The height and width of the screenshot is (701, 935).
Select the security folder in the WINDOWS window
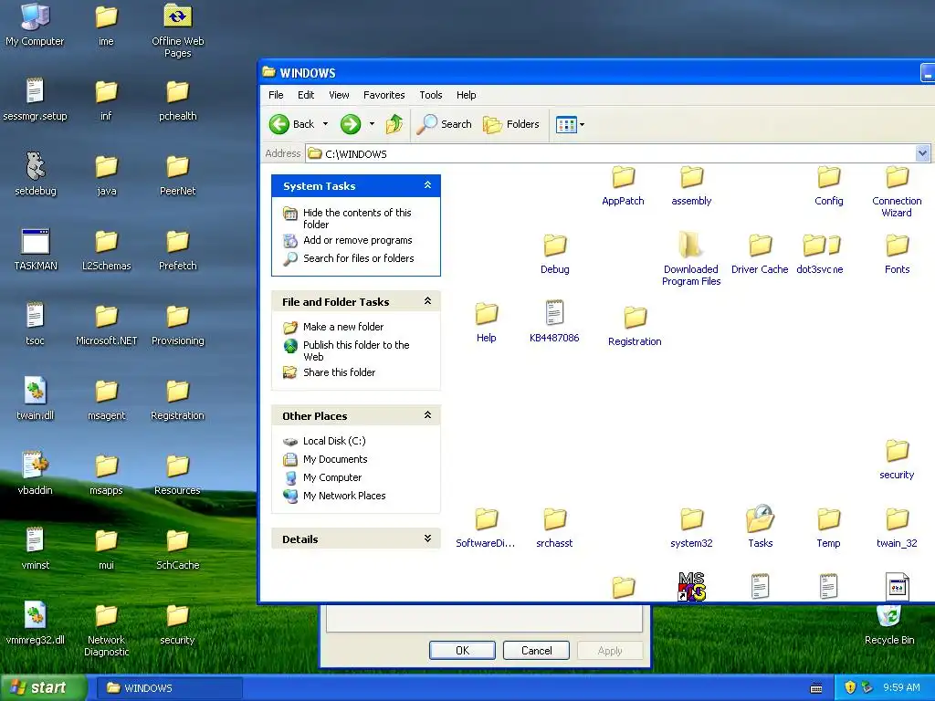897,460
